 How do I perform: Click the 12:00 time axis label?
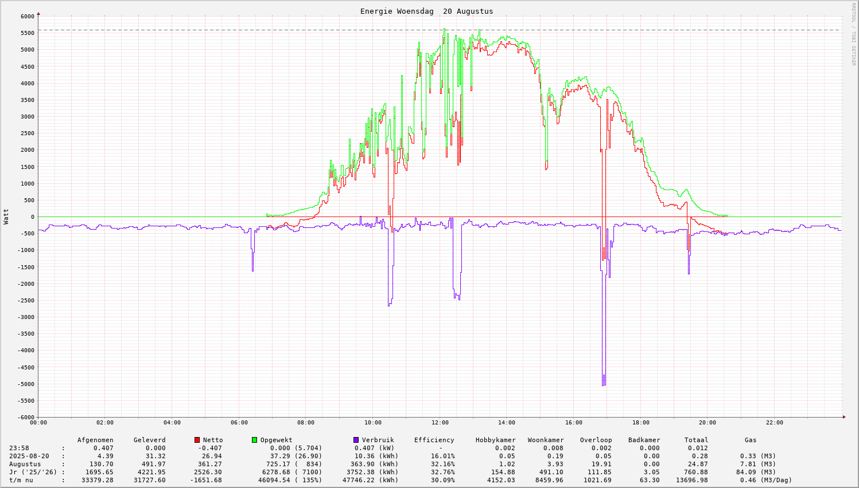tap(440, 423)
